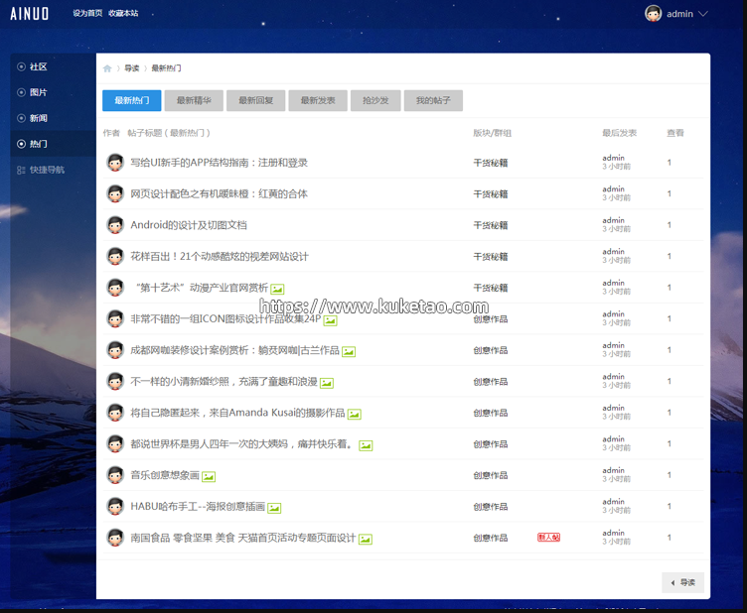This screenshot has height=613, width=747.
Task: Click the 设为首页 link
Action: tap(87, 13)
